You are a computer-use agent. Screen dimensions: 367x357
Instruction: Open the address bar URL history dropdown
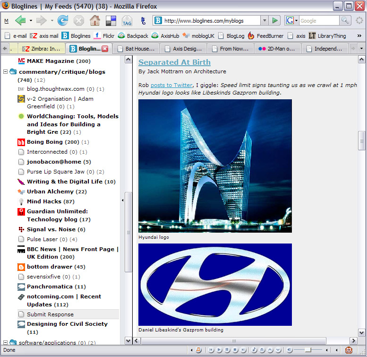tap(265, 21)
